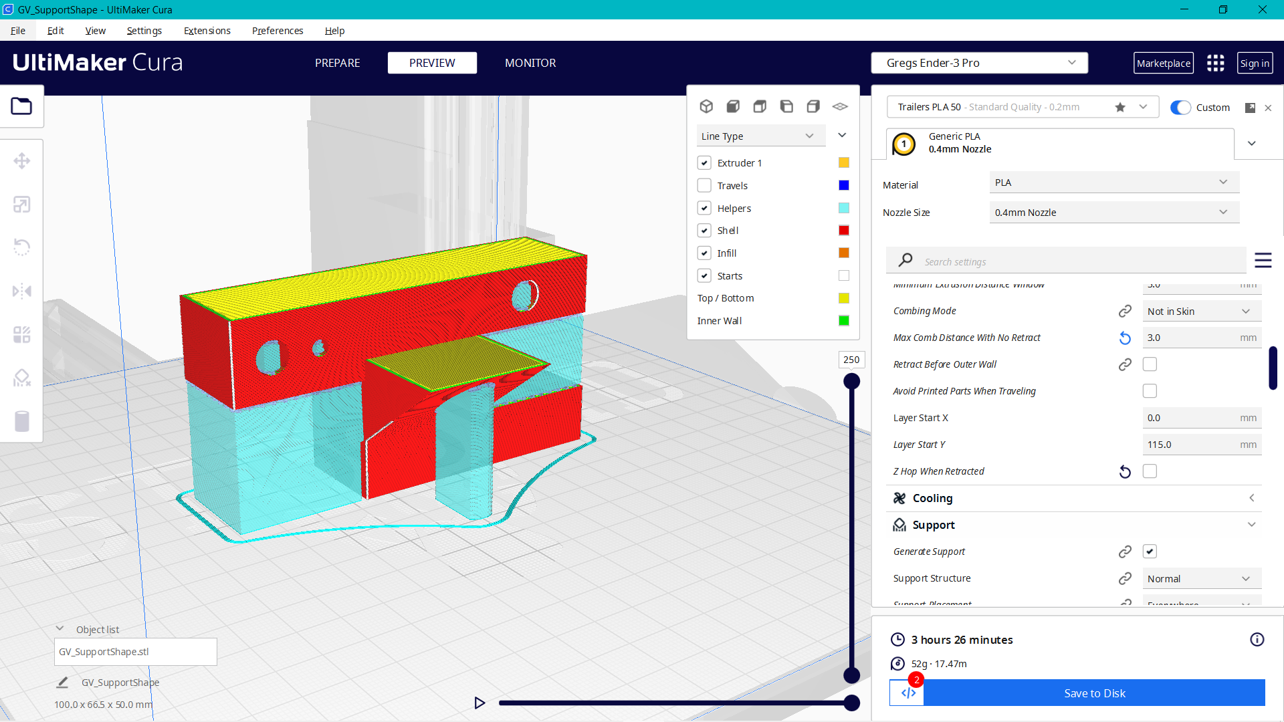Open the code messages icon button
Screen dimensions: 1284x722
coord(907,693)
